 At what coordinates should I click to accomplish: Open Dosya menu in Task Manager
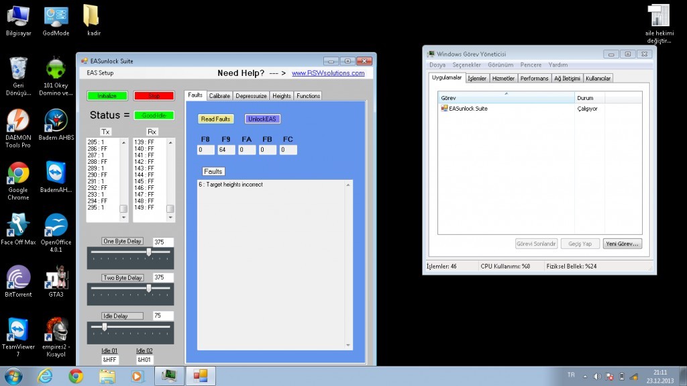click(437, 65)
